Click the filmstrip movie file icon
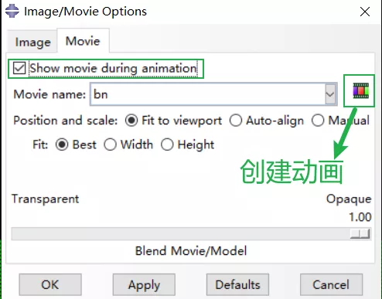382x299 pixels. pyautogui.click(x=360, y=90)
